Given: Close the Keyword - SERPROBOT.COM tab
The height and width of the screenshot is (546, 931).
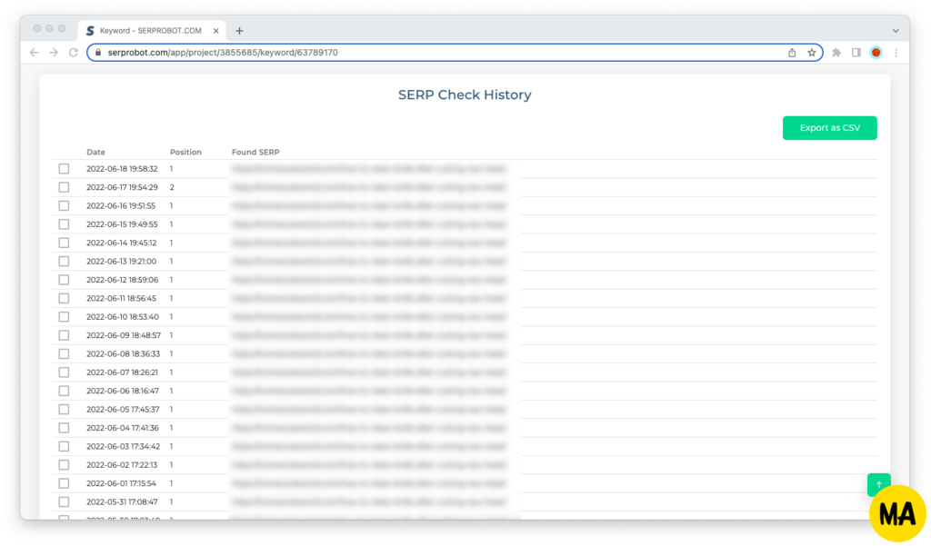Looking at the screenshot, I should pyautogui.click(x=216, y=31).
